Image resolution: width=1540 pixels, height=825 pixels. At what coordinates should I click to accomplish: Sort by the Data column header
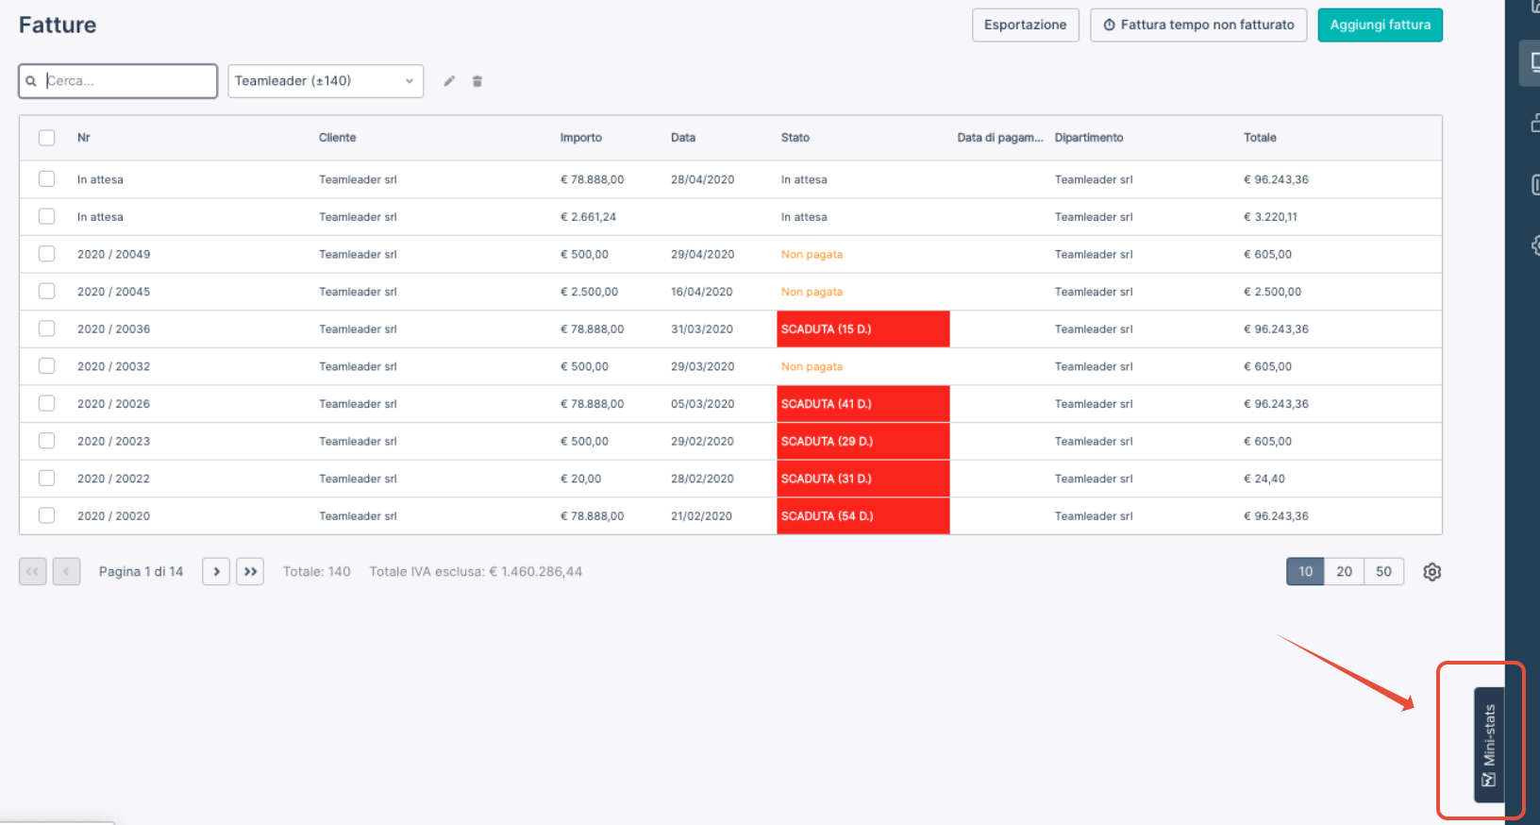point(683,138)
